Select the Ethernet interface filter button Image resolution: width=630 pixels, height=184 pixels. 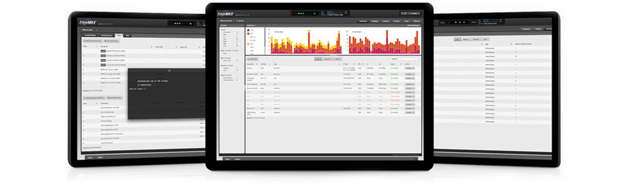[x=327, y=59]
